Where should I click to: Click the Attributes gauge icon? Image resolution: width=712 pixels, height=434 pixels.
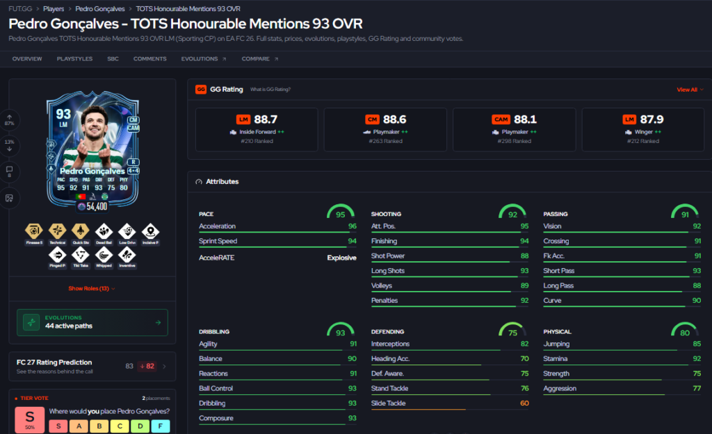199,181
